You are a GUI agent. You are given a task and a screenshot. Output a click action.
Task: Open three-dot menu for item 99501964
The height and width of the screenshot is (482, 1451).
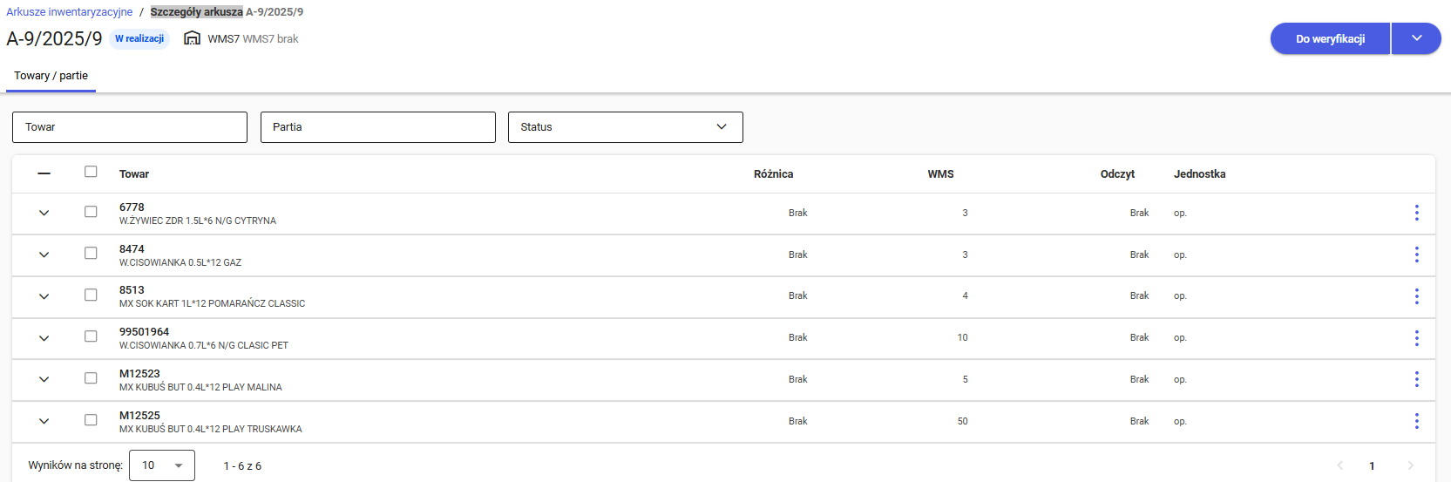[x=1416, y=338]
